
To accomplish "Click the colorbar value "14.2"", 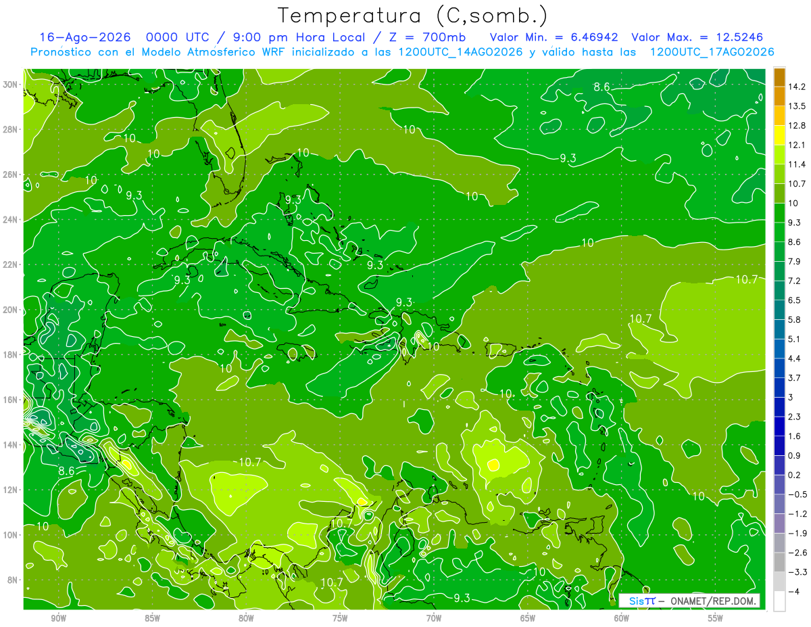I will pos(797,87).
